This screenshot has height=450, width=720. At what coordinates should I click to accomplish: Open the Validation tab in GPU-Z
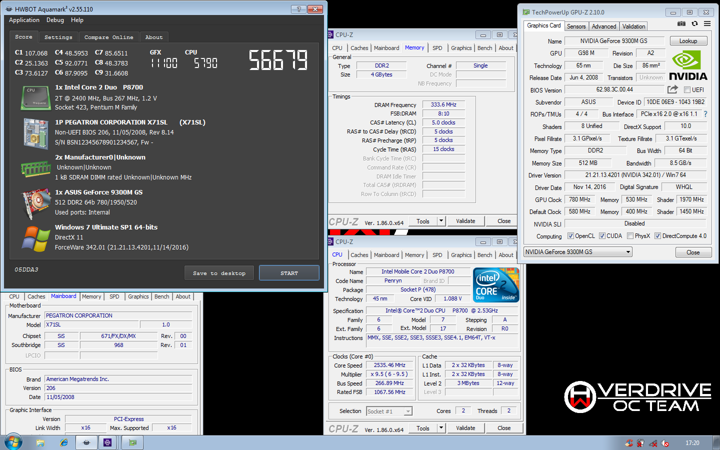tap(633, 26)
